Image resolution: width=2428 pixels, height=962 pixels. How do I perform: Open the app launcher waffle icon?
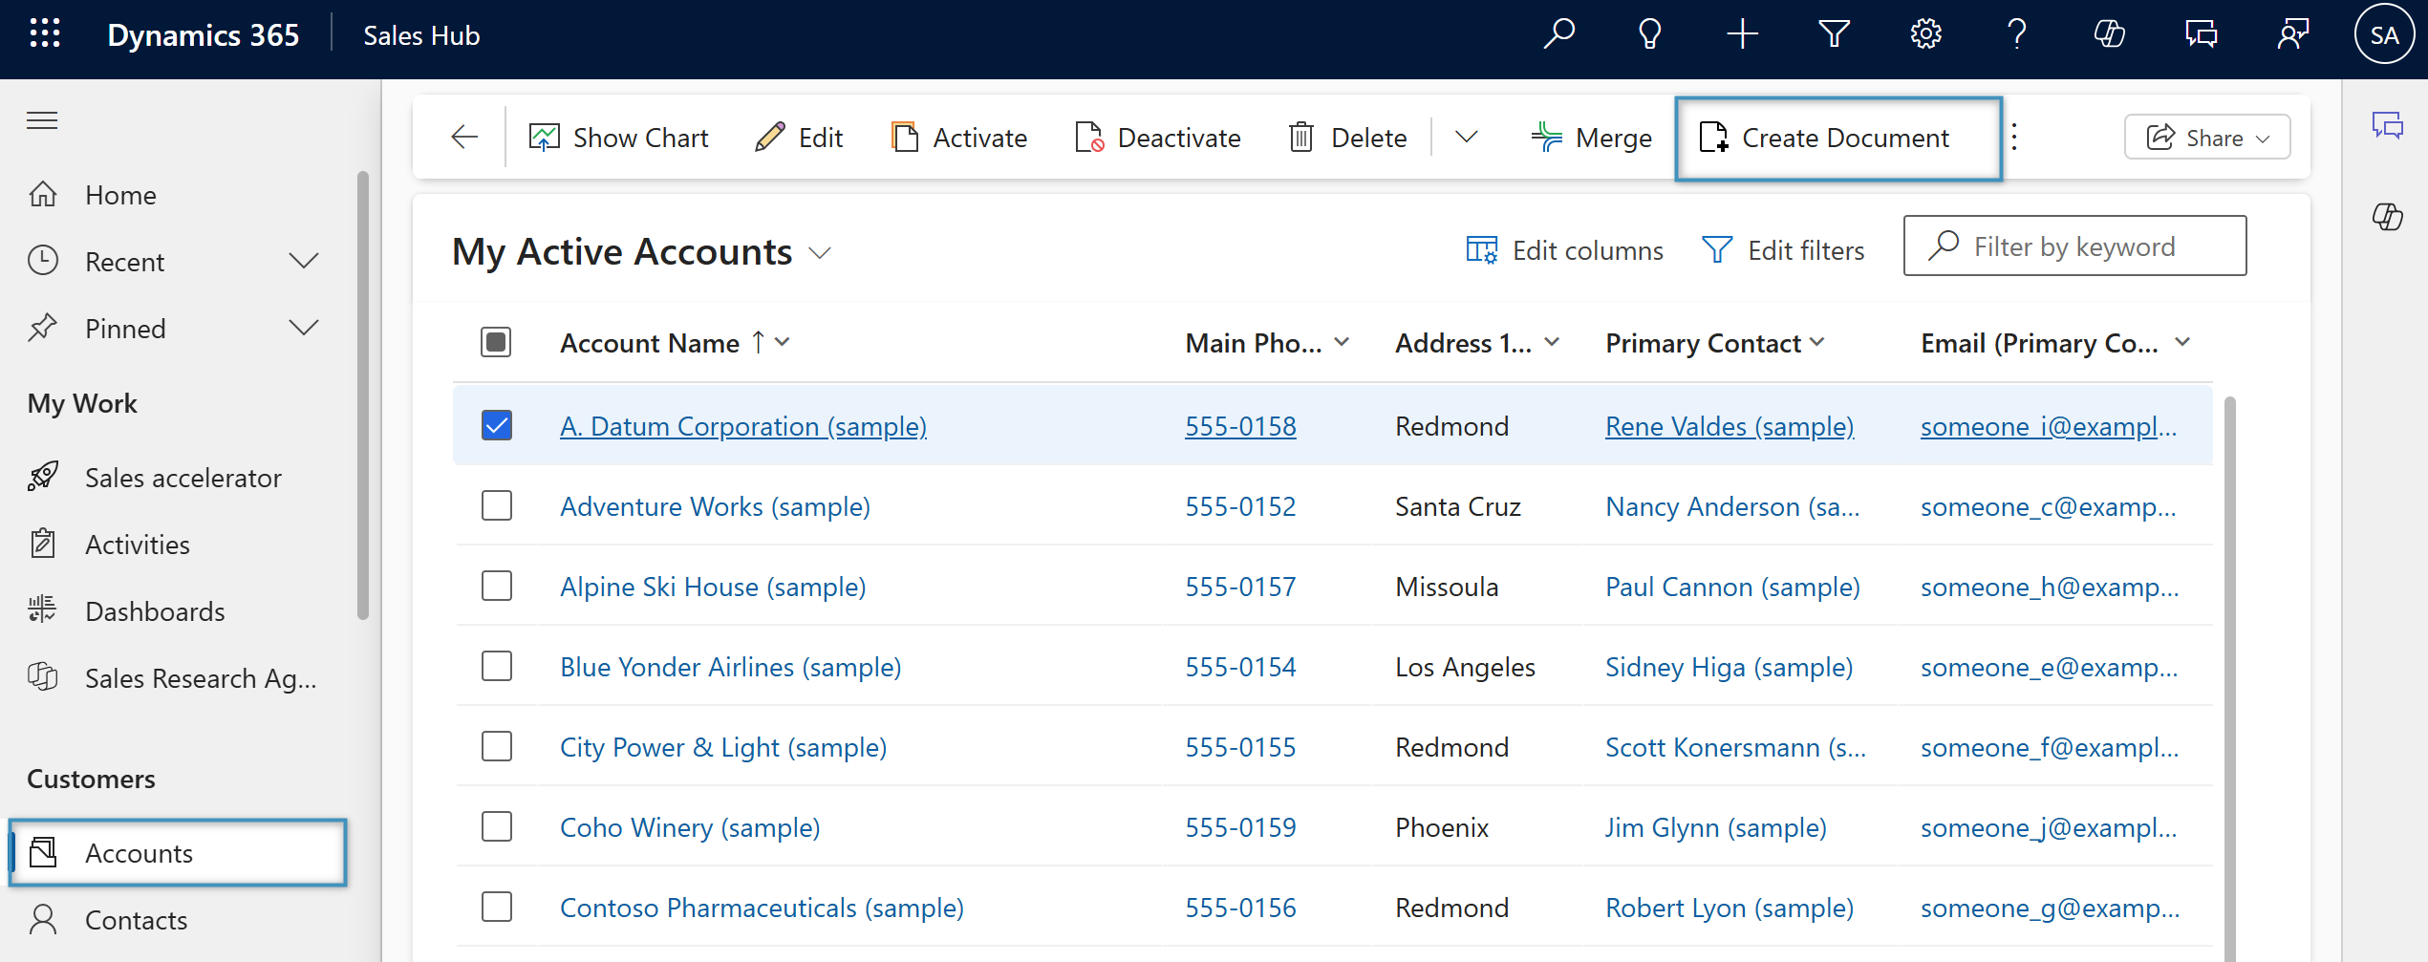45,34
